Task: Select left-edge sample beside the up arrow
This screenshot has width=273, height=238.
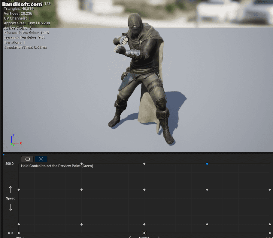Action: click(19, 189)
